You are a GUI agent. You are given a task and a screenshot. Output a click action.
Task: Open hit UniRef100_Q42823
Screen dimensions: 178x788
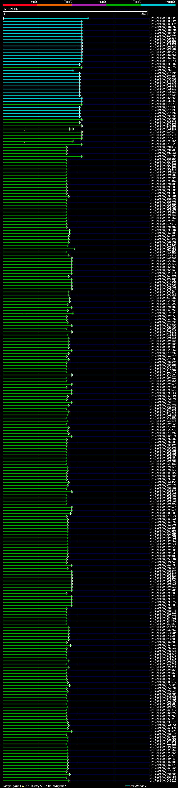point(163,780)
